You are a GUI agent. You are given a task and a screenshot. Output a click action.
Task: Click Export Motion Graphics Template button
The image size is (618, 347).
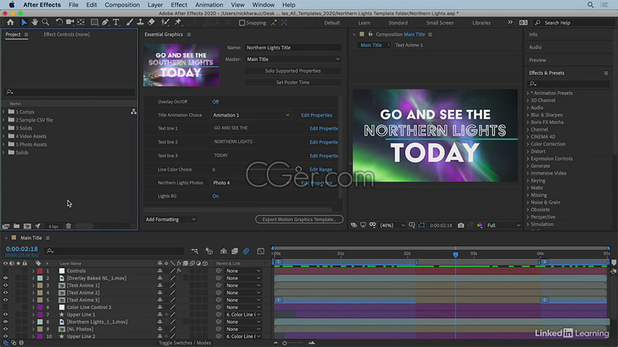(x=299, y=219)
